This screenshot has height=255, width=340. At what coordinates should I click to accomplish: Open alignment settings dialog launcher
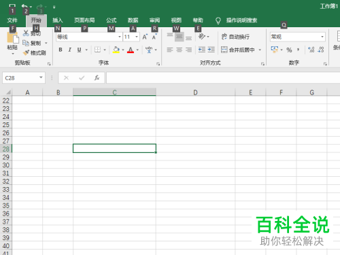click(x=262, y=64)
